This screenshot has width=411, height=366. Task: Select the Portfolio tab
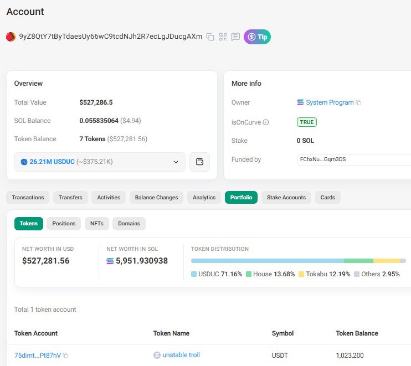click(241, 198)
